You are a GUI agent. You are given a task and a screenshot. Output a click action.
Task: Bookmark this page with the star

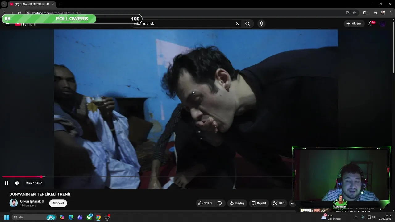(x=354, y=13)
